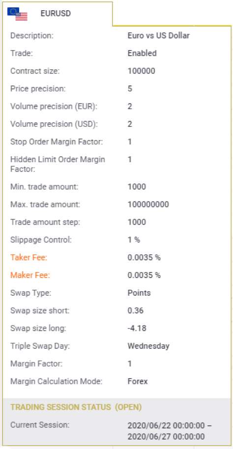Click the Euro vs US Dollar description
233x449 pixels.
[x=158, y=36]
